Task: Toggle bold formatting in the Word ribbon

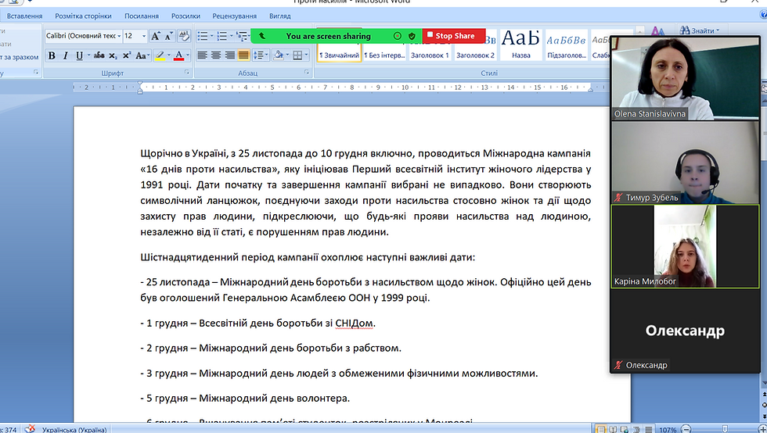Action: click(52, 55)
